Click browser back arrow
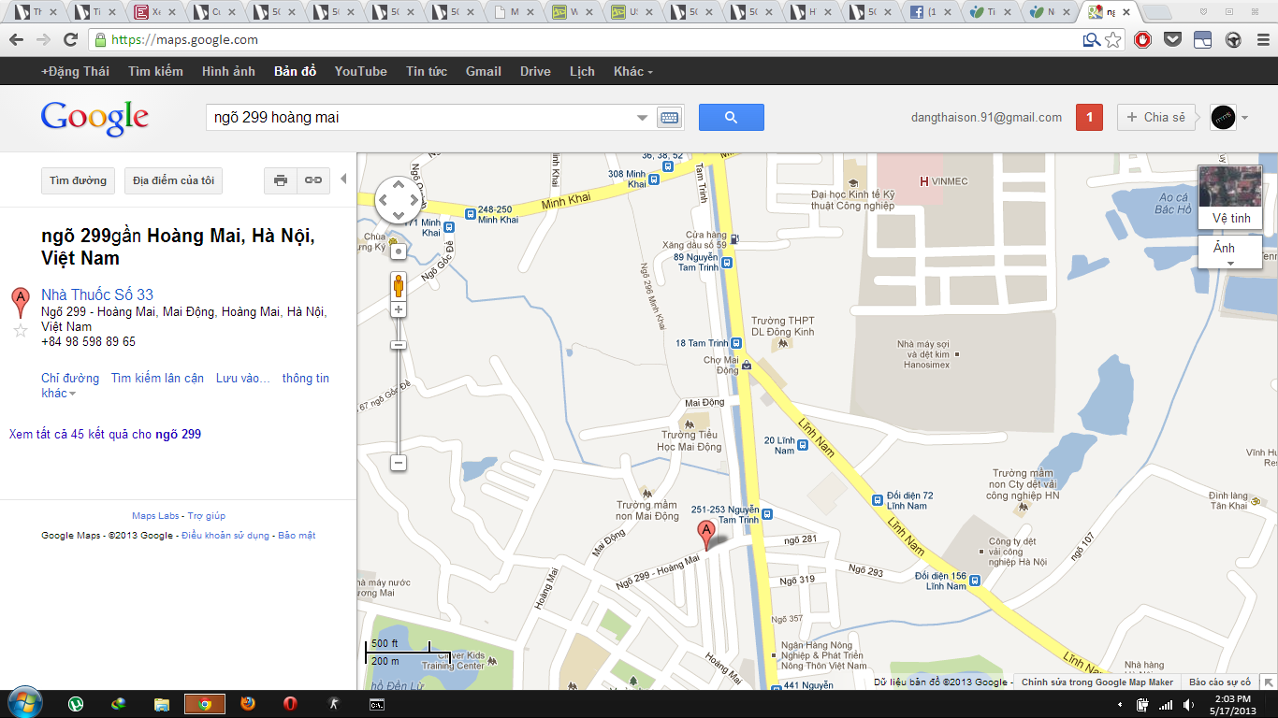 16,40
